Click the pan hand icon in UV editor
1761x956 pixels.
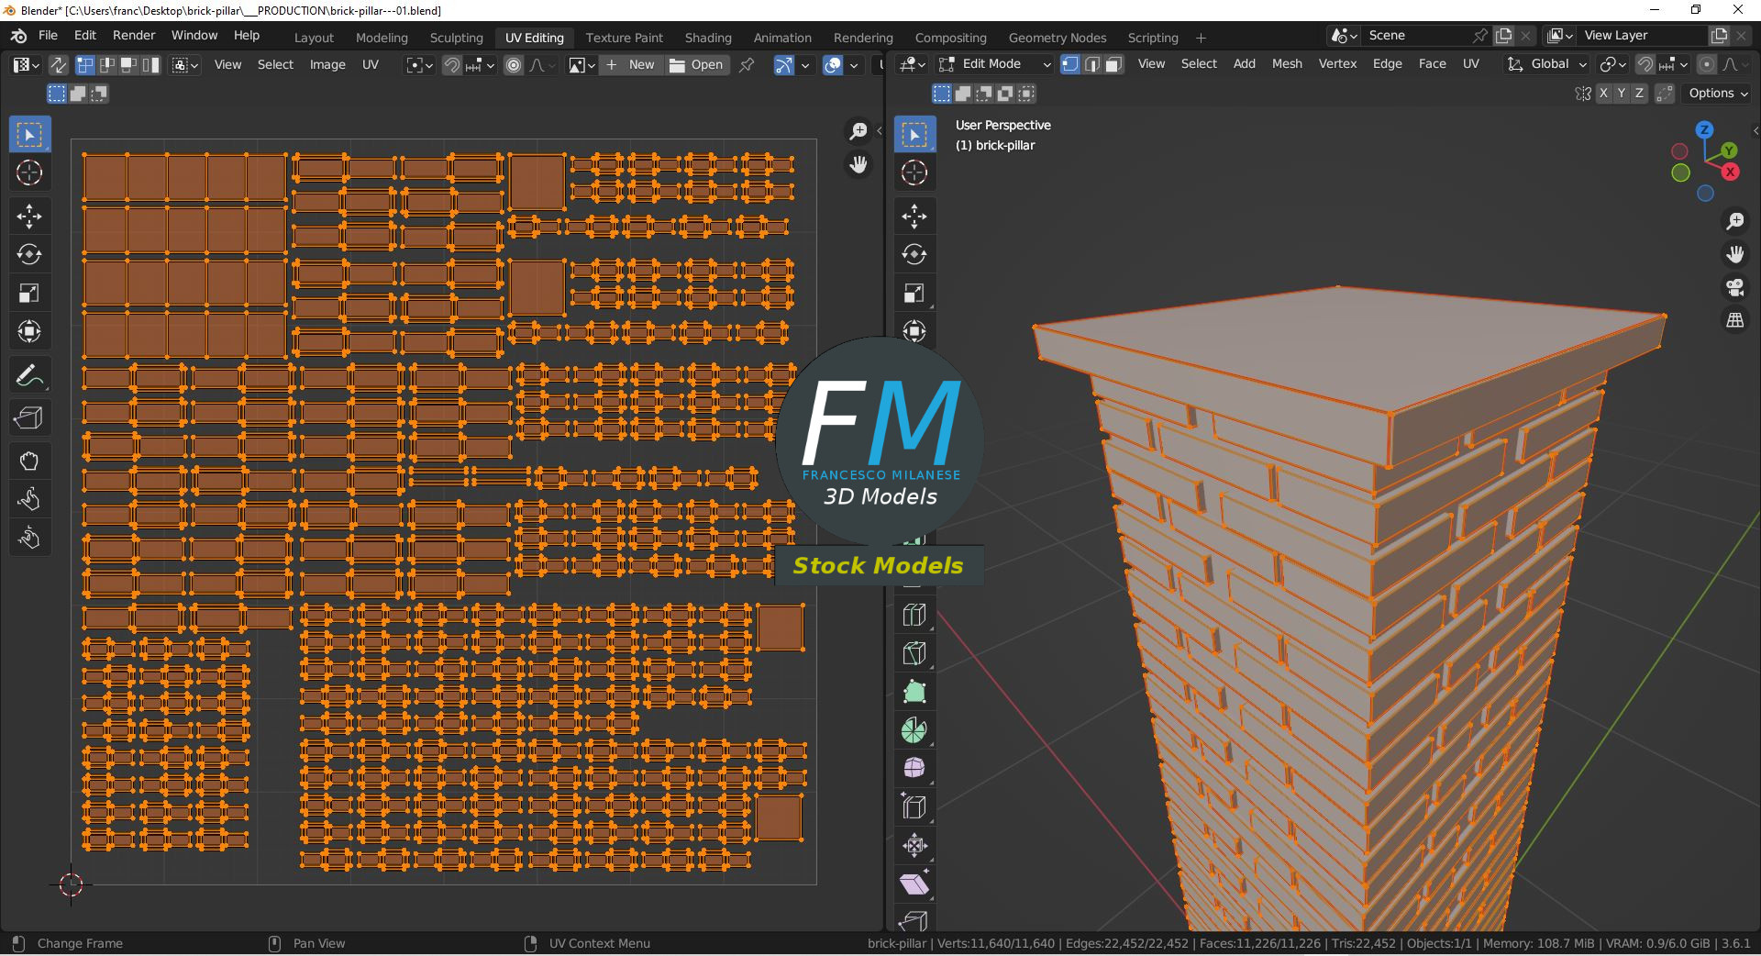pyautogui.click(x=858, y=164)
